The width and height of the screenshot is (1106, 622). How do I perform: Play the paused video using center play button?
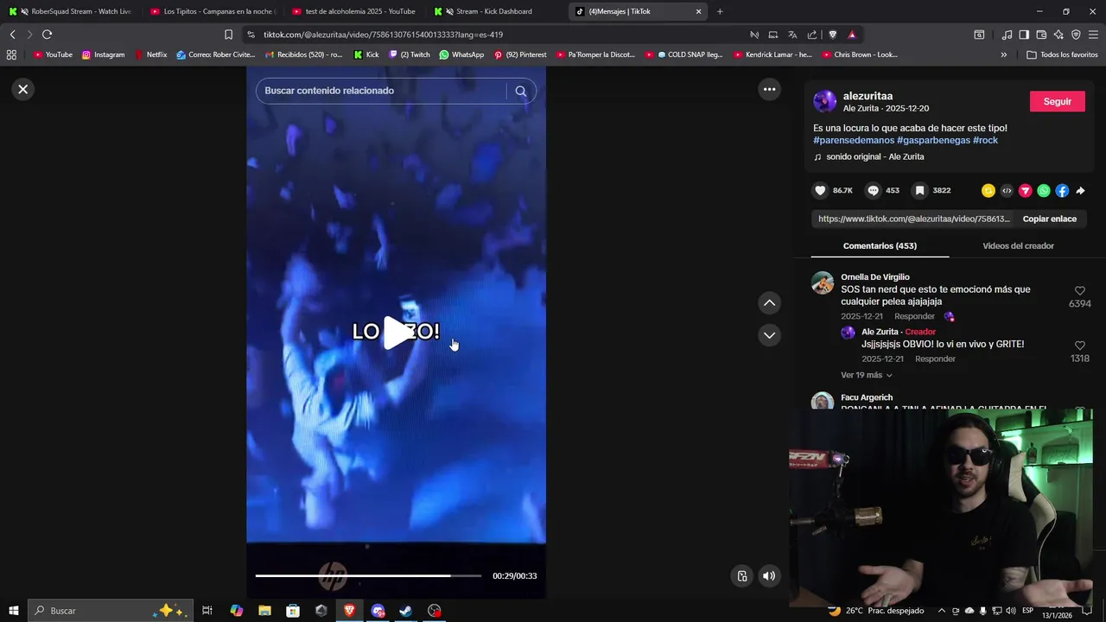[x=397, y=332]
